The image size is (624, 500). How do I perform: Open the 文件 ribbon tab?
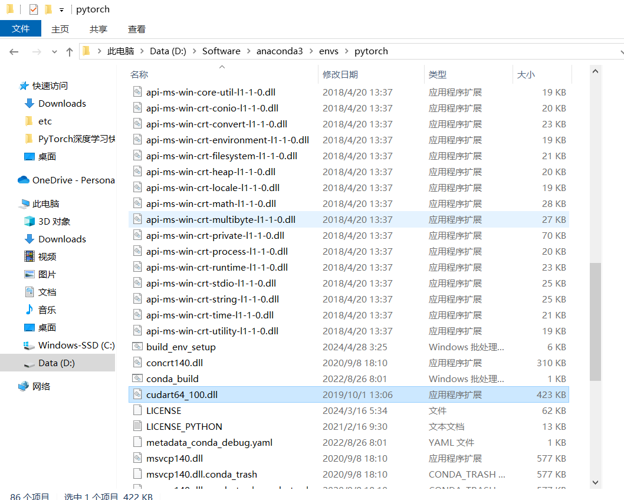[21, 29]
